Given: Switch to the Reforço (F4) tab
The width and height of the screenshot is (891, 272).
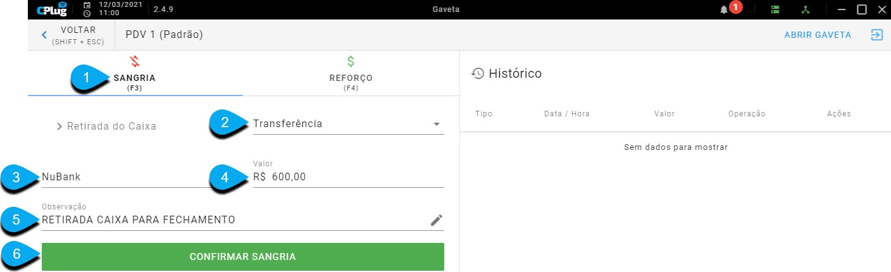Looking at the screenshot, I should click(x=351, y=73).
